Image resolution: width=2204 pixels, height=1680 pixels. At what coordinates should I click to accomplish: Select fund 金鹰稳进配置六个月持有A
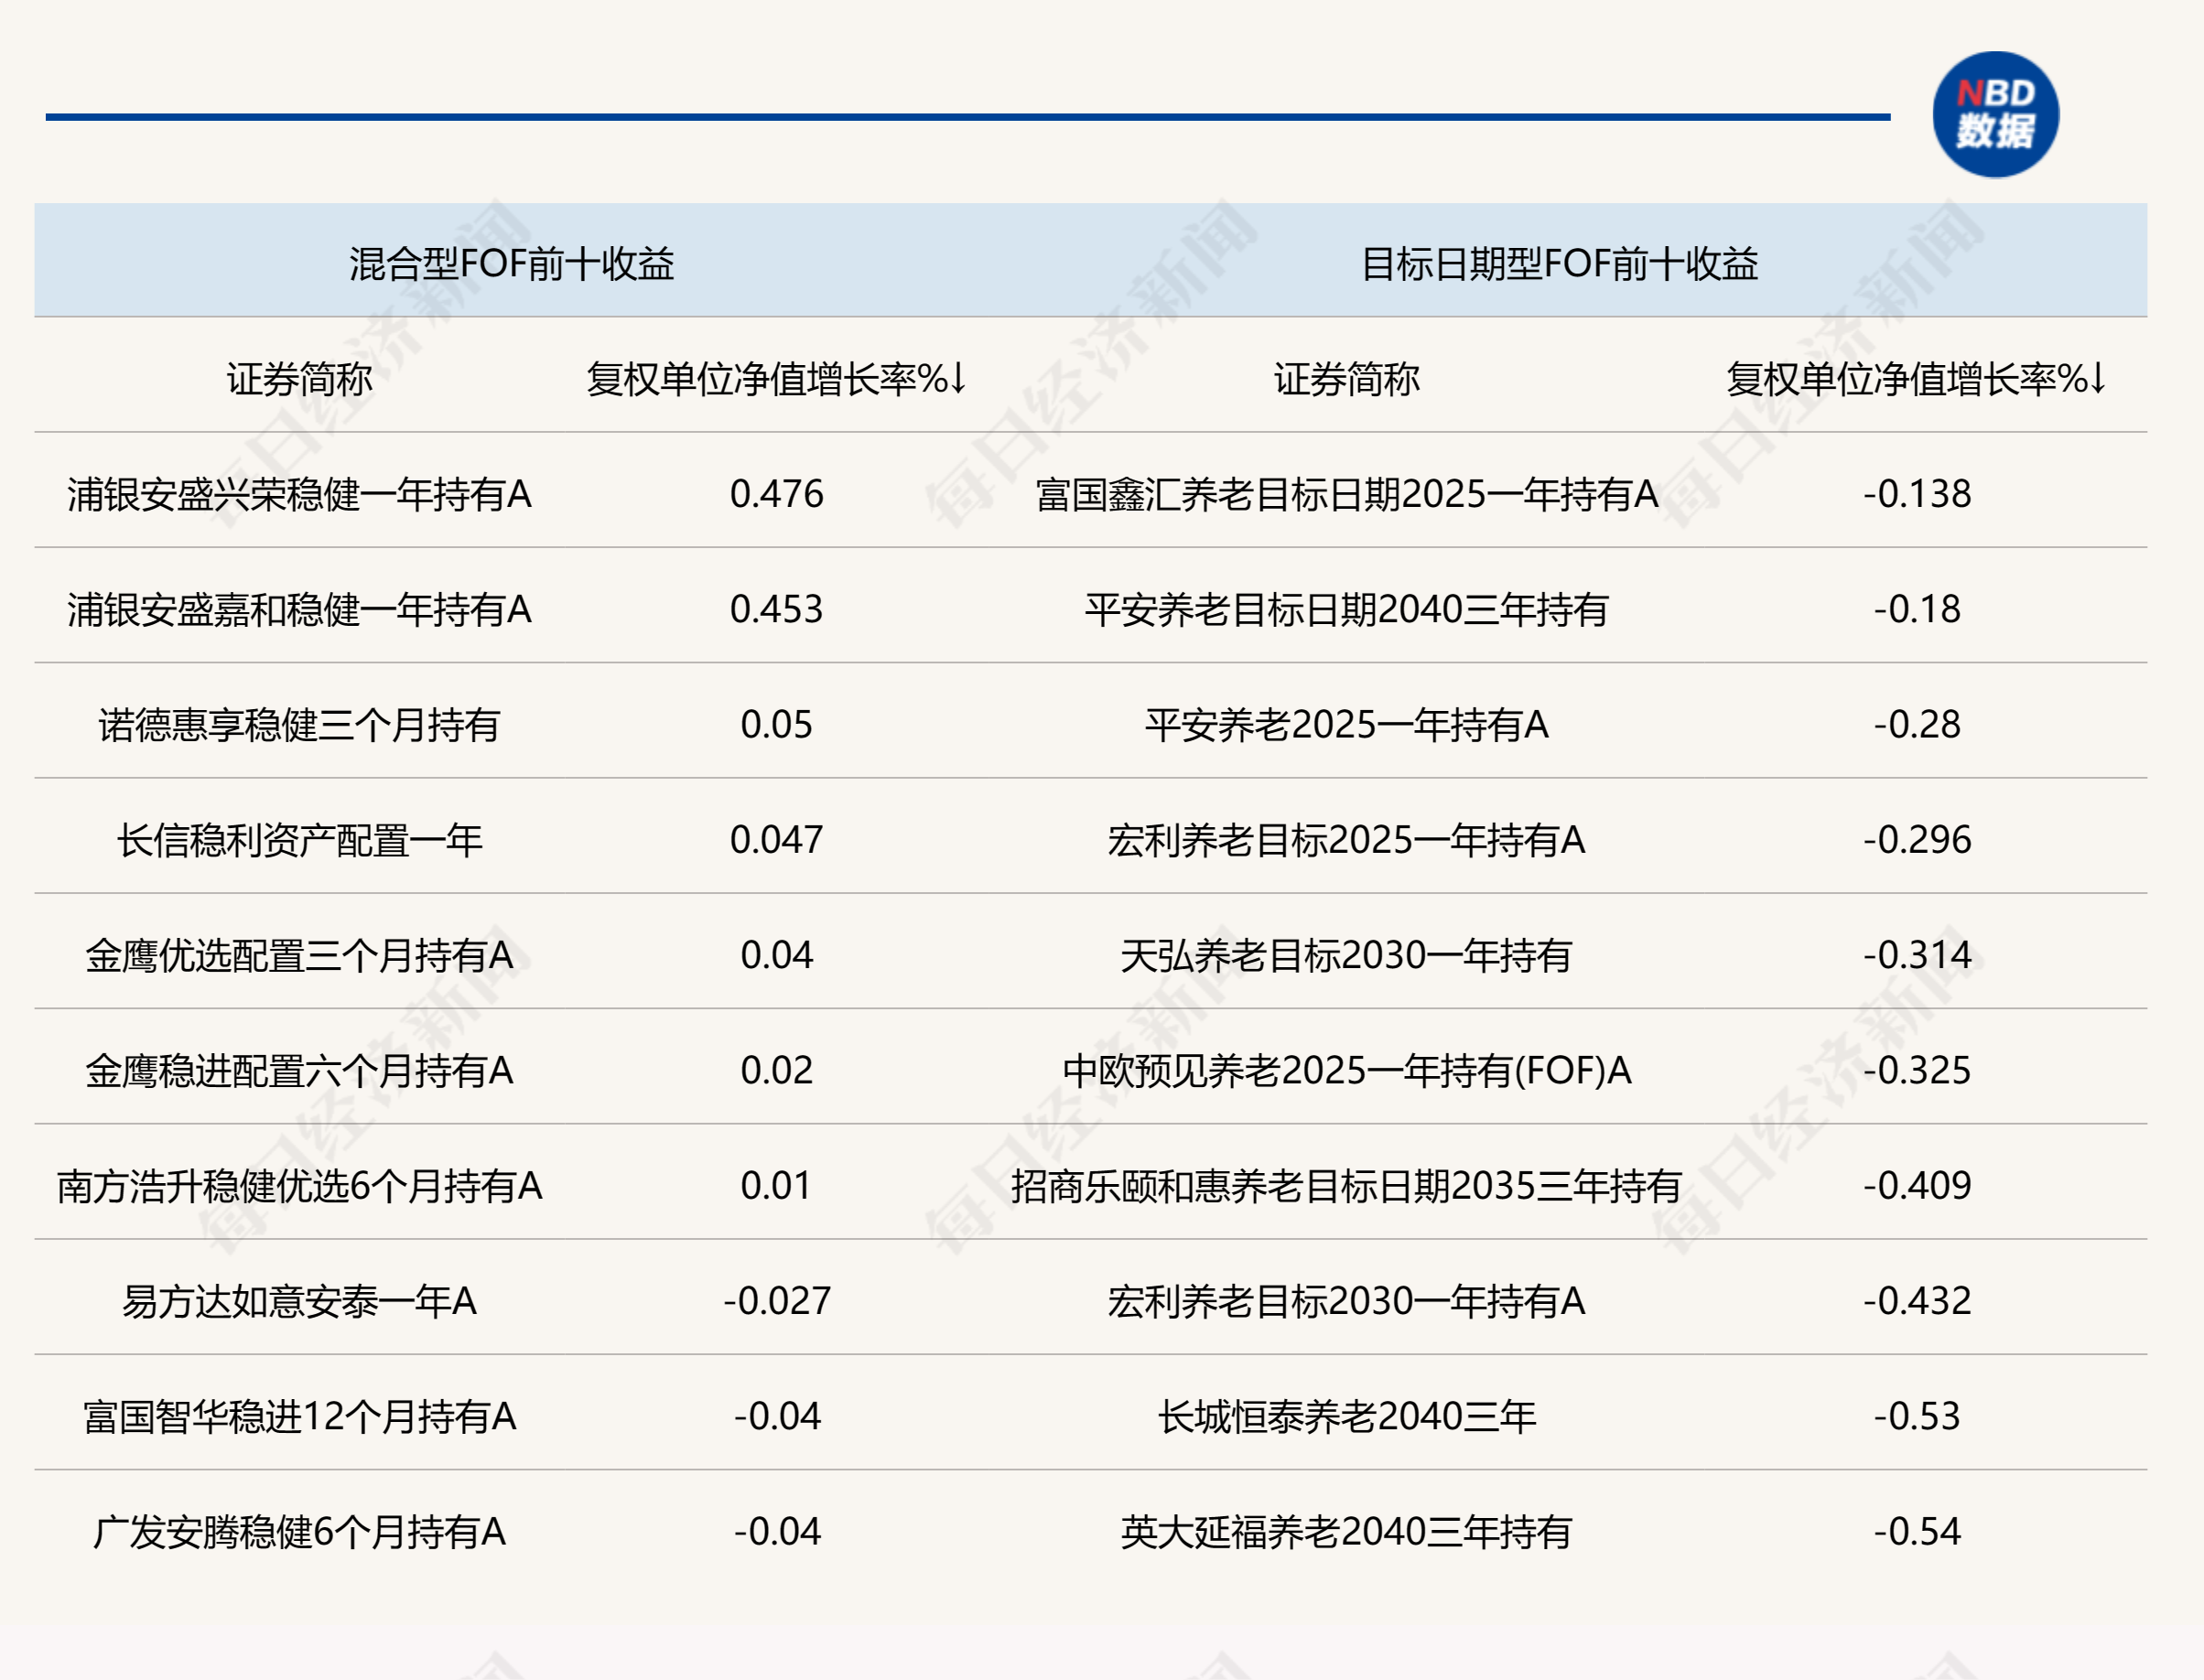(x=299, y=1071)
